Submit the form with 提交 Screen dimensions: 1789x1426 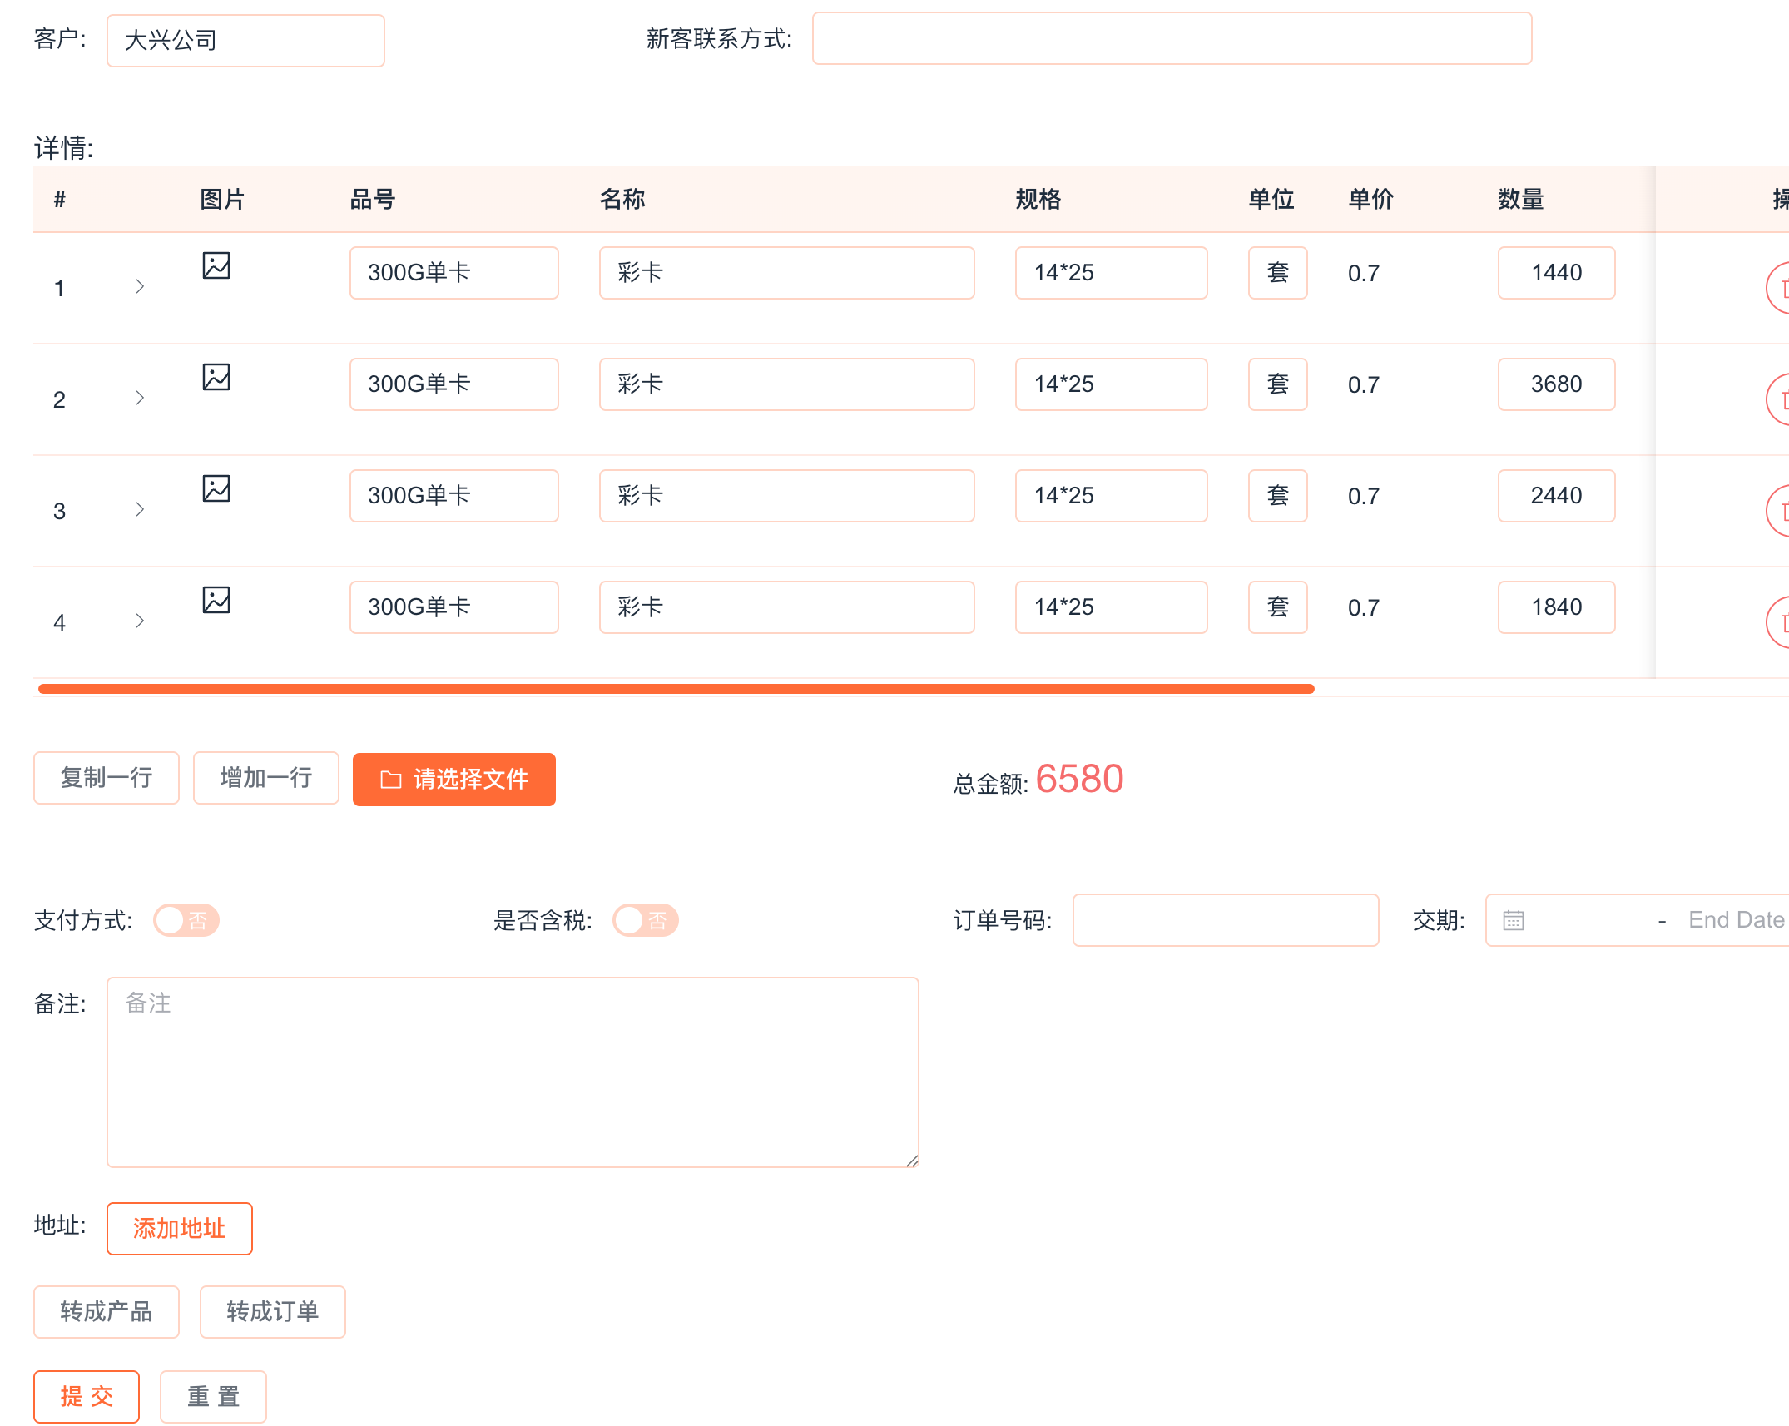87,1396
